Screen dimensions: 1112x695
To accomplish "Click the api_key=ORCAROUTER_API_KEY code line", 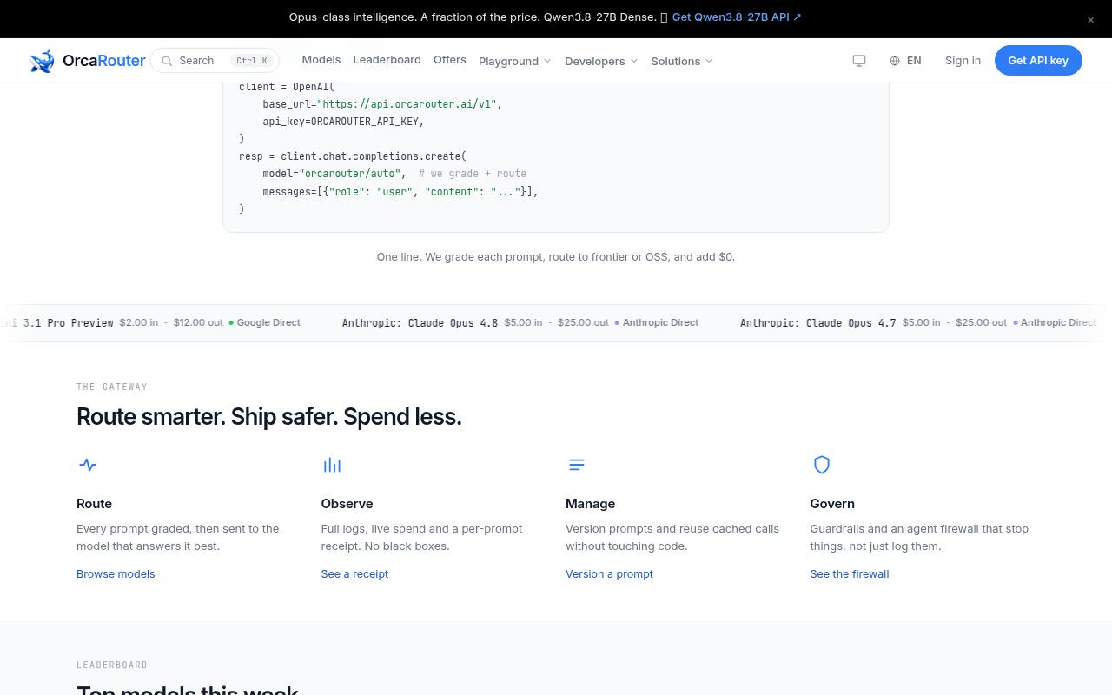I will [343, 122].
